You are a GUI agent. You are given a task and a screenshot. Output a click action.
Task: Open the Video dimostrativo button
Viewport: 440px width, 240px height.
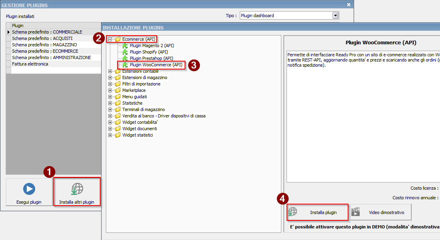click(380, 212)
